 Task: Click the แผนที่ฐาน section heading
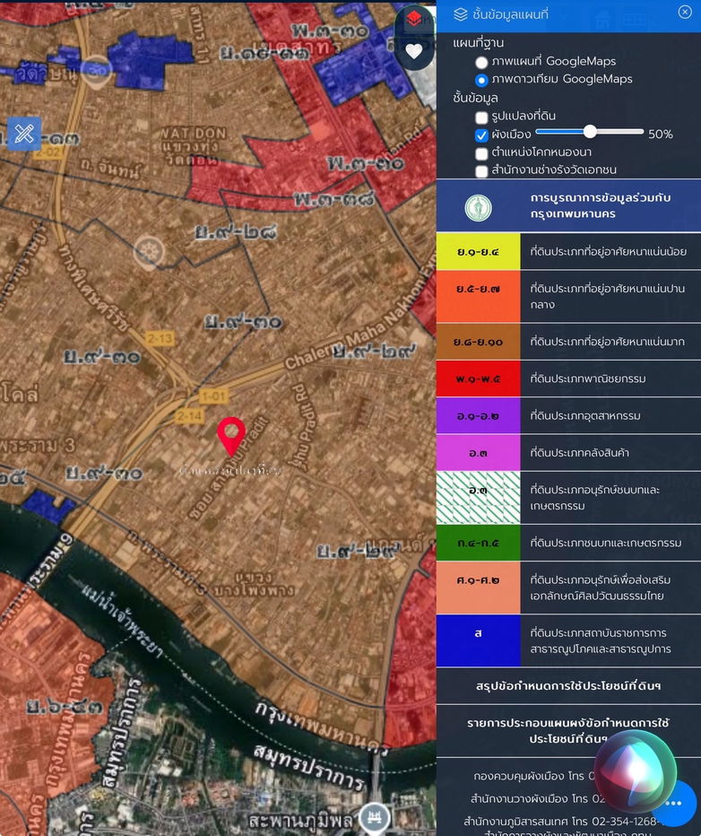pyautogui.click(x=478, y=43)
